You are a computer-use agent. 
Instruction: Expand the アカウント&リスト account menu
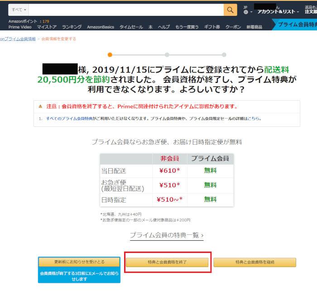pyautogui.click(x=278, y=12)
